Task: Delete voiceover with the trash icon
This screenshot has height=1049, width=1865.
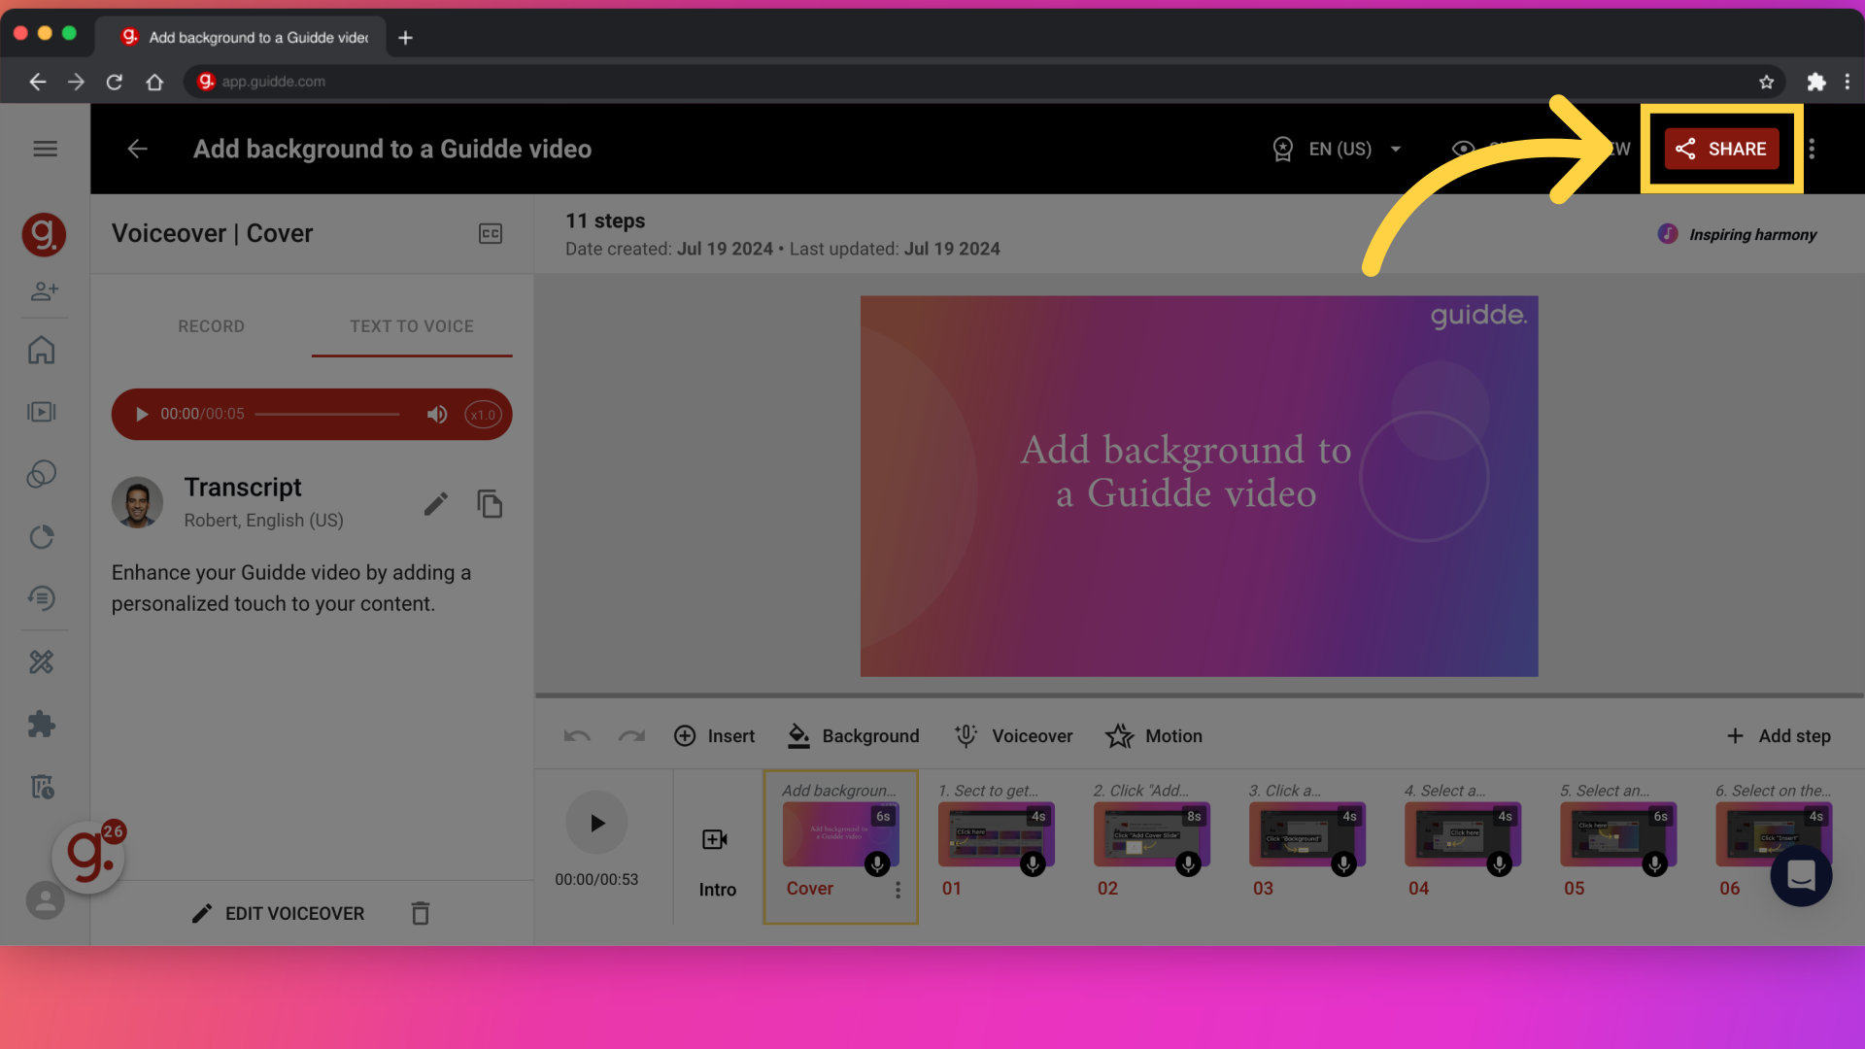Action: 421,913
